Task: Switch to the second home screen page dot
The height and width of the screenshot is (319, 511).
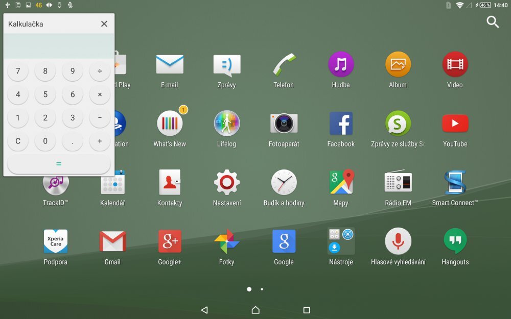Action: pyautogui.click(x=262, y=289)
